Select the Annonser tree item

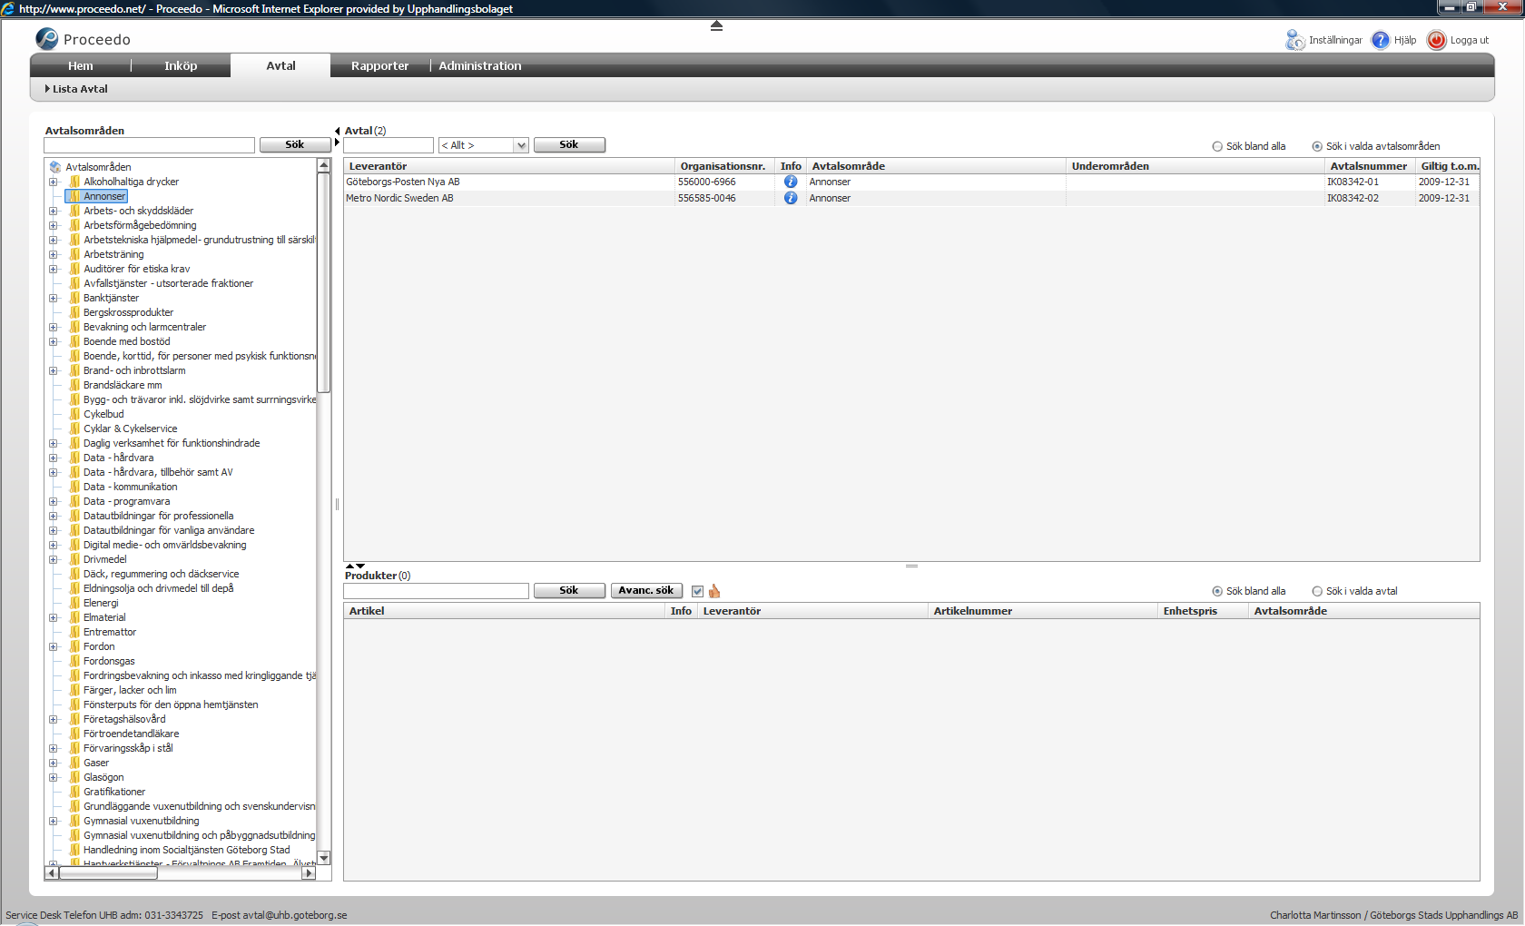[x=104, y=196]
